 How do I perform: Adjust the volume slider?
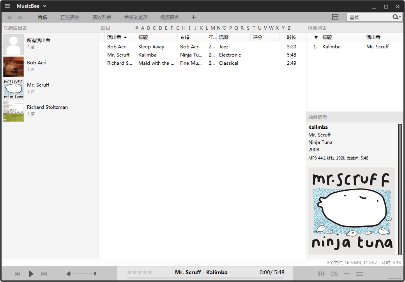click(x=95, y=274)
